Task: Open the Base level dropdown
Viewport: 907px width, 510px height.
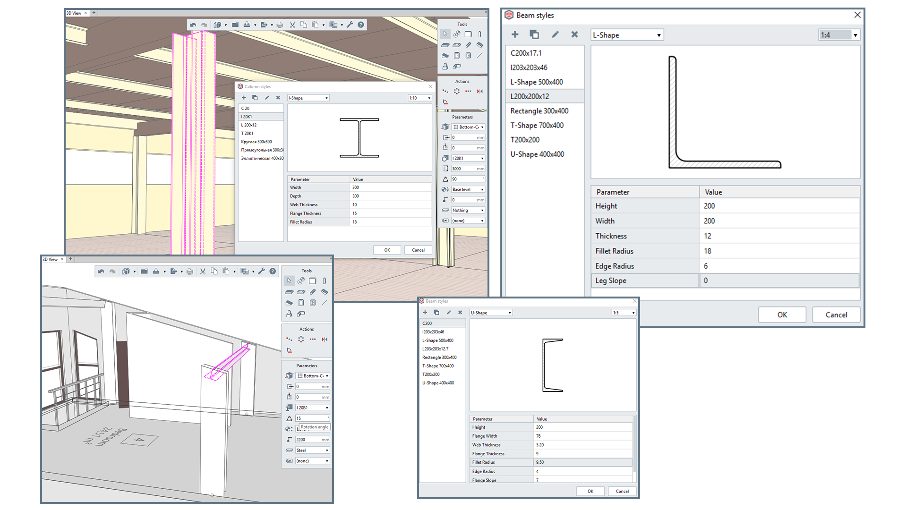Action: pos(468,189)
